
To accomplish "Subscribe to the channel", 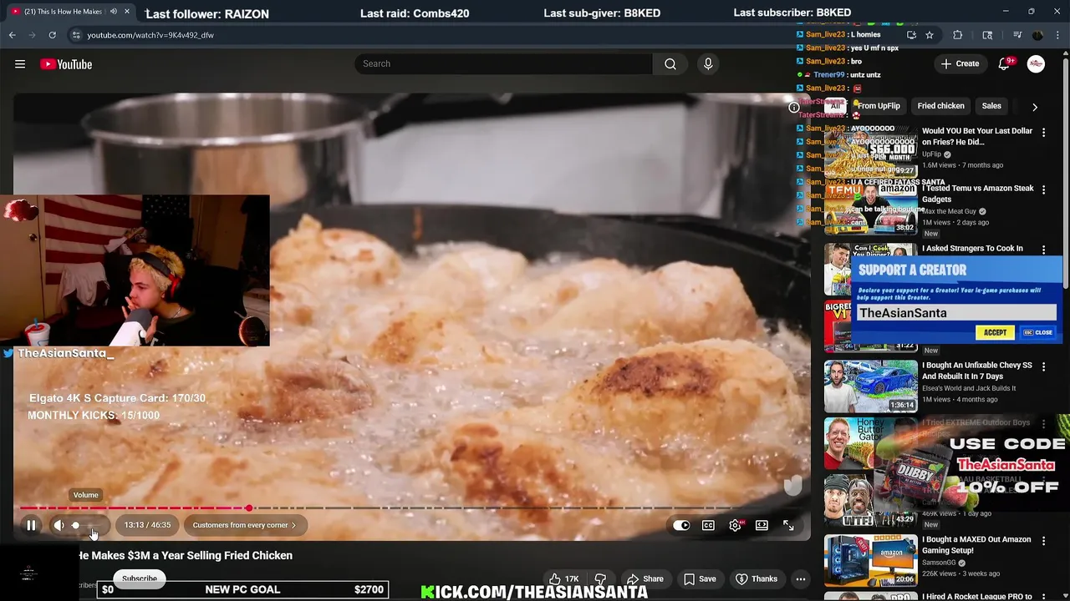I will coord(140,578).
